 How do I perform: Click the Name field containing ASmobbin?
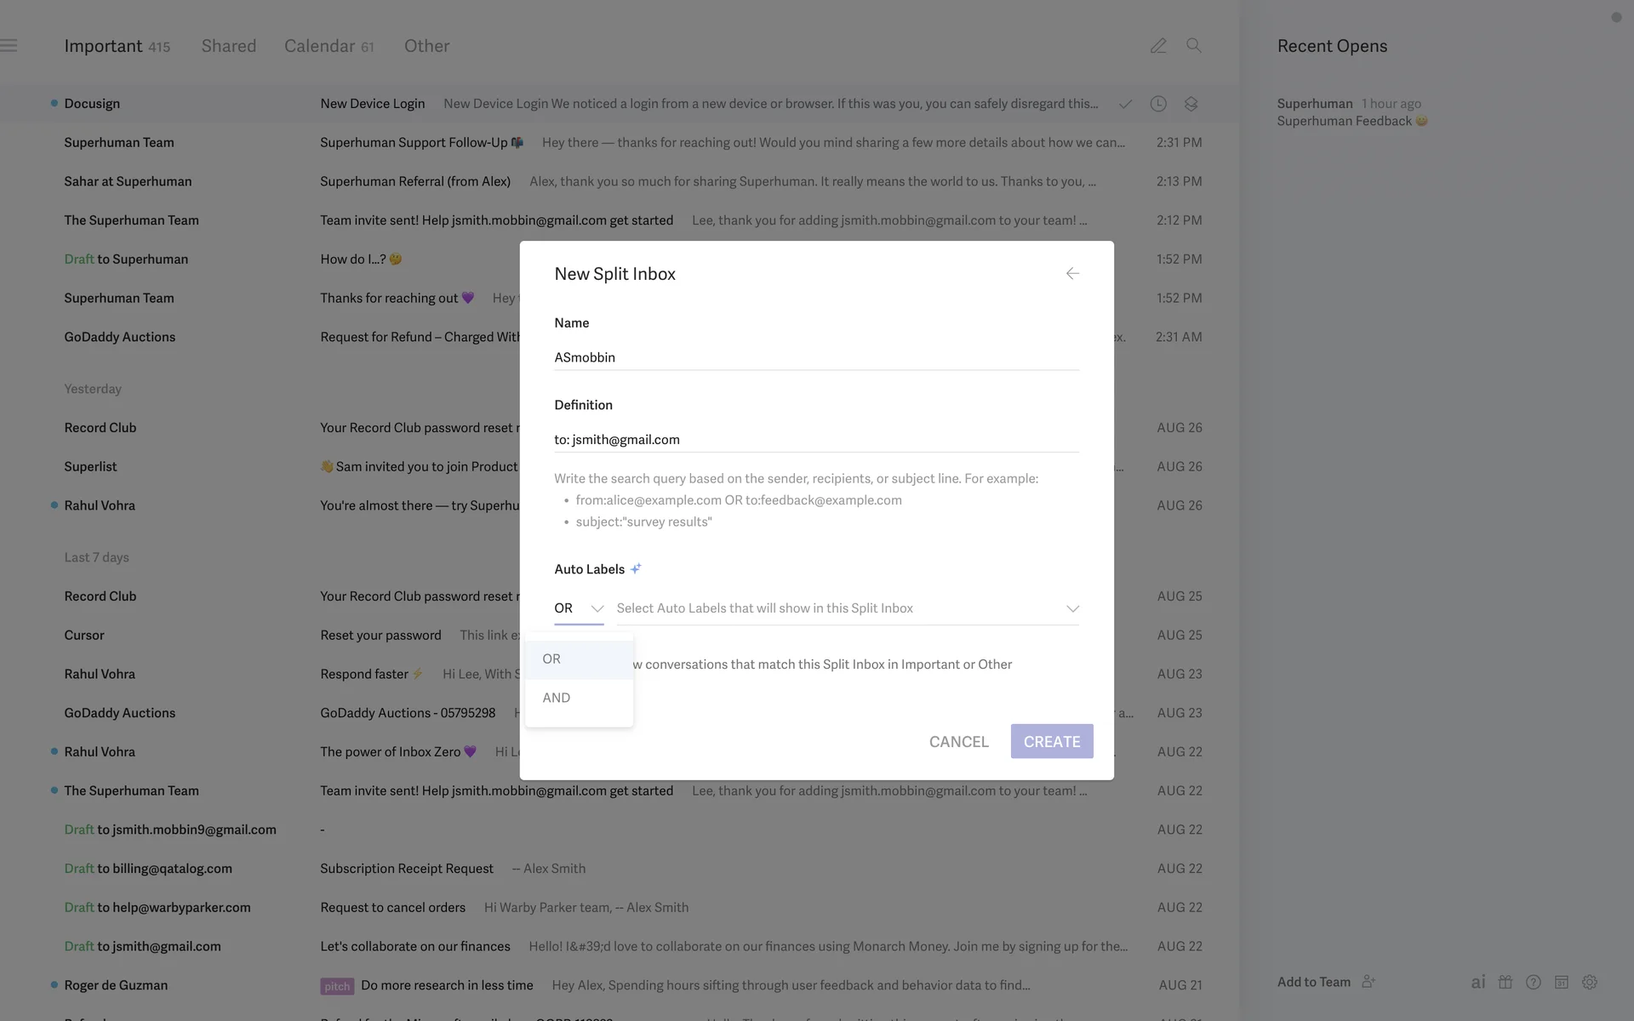(815, 357)
